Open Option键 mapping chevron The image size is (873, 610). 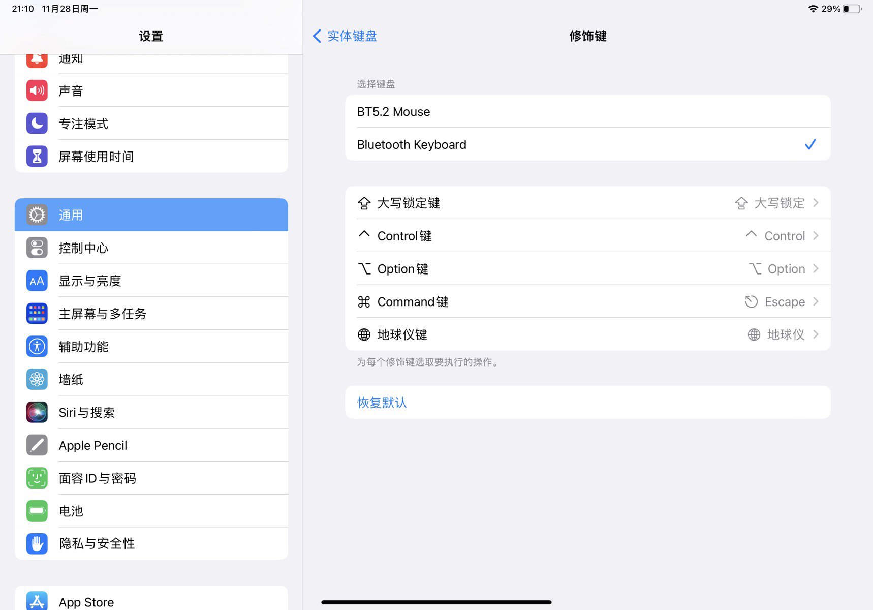[x=816, y=268]
